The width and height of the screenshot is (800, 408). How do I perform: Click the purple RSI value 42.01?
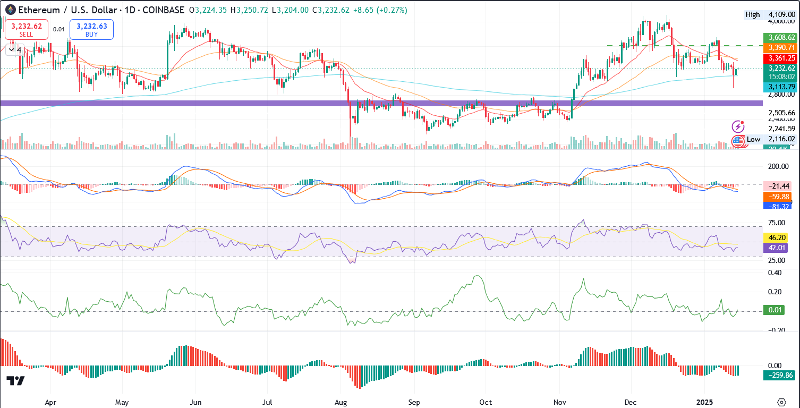click(x=775, y=248)
